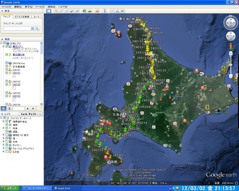The image size is (239, 191).
Task: Click the Earth ギャラリー button
Action: tap(31, 114)
